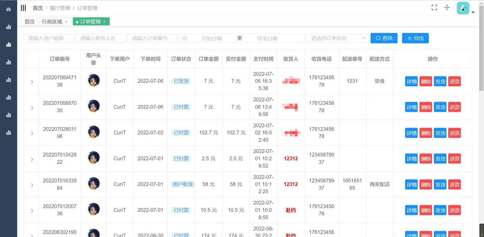Open the dashboard icon in sidebar
Image resolution: width=484 pixels, height=237 pixels.
coord(9,9)
